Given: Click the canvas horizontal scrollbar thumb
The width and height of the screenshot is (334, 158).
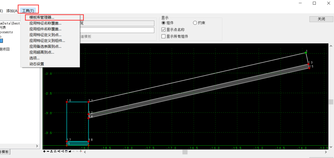Looking at the screenshot, I should click(185, 152).
